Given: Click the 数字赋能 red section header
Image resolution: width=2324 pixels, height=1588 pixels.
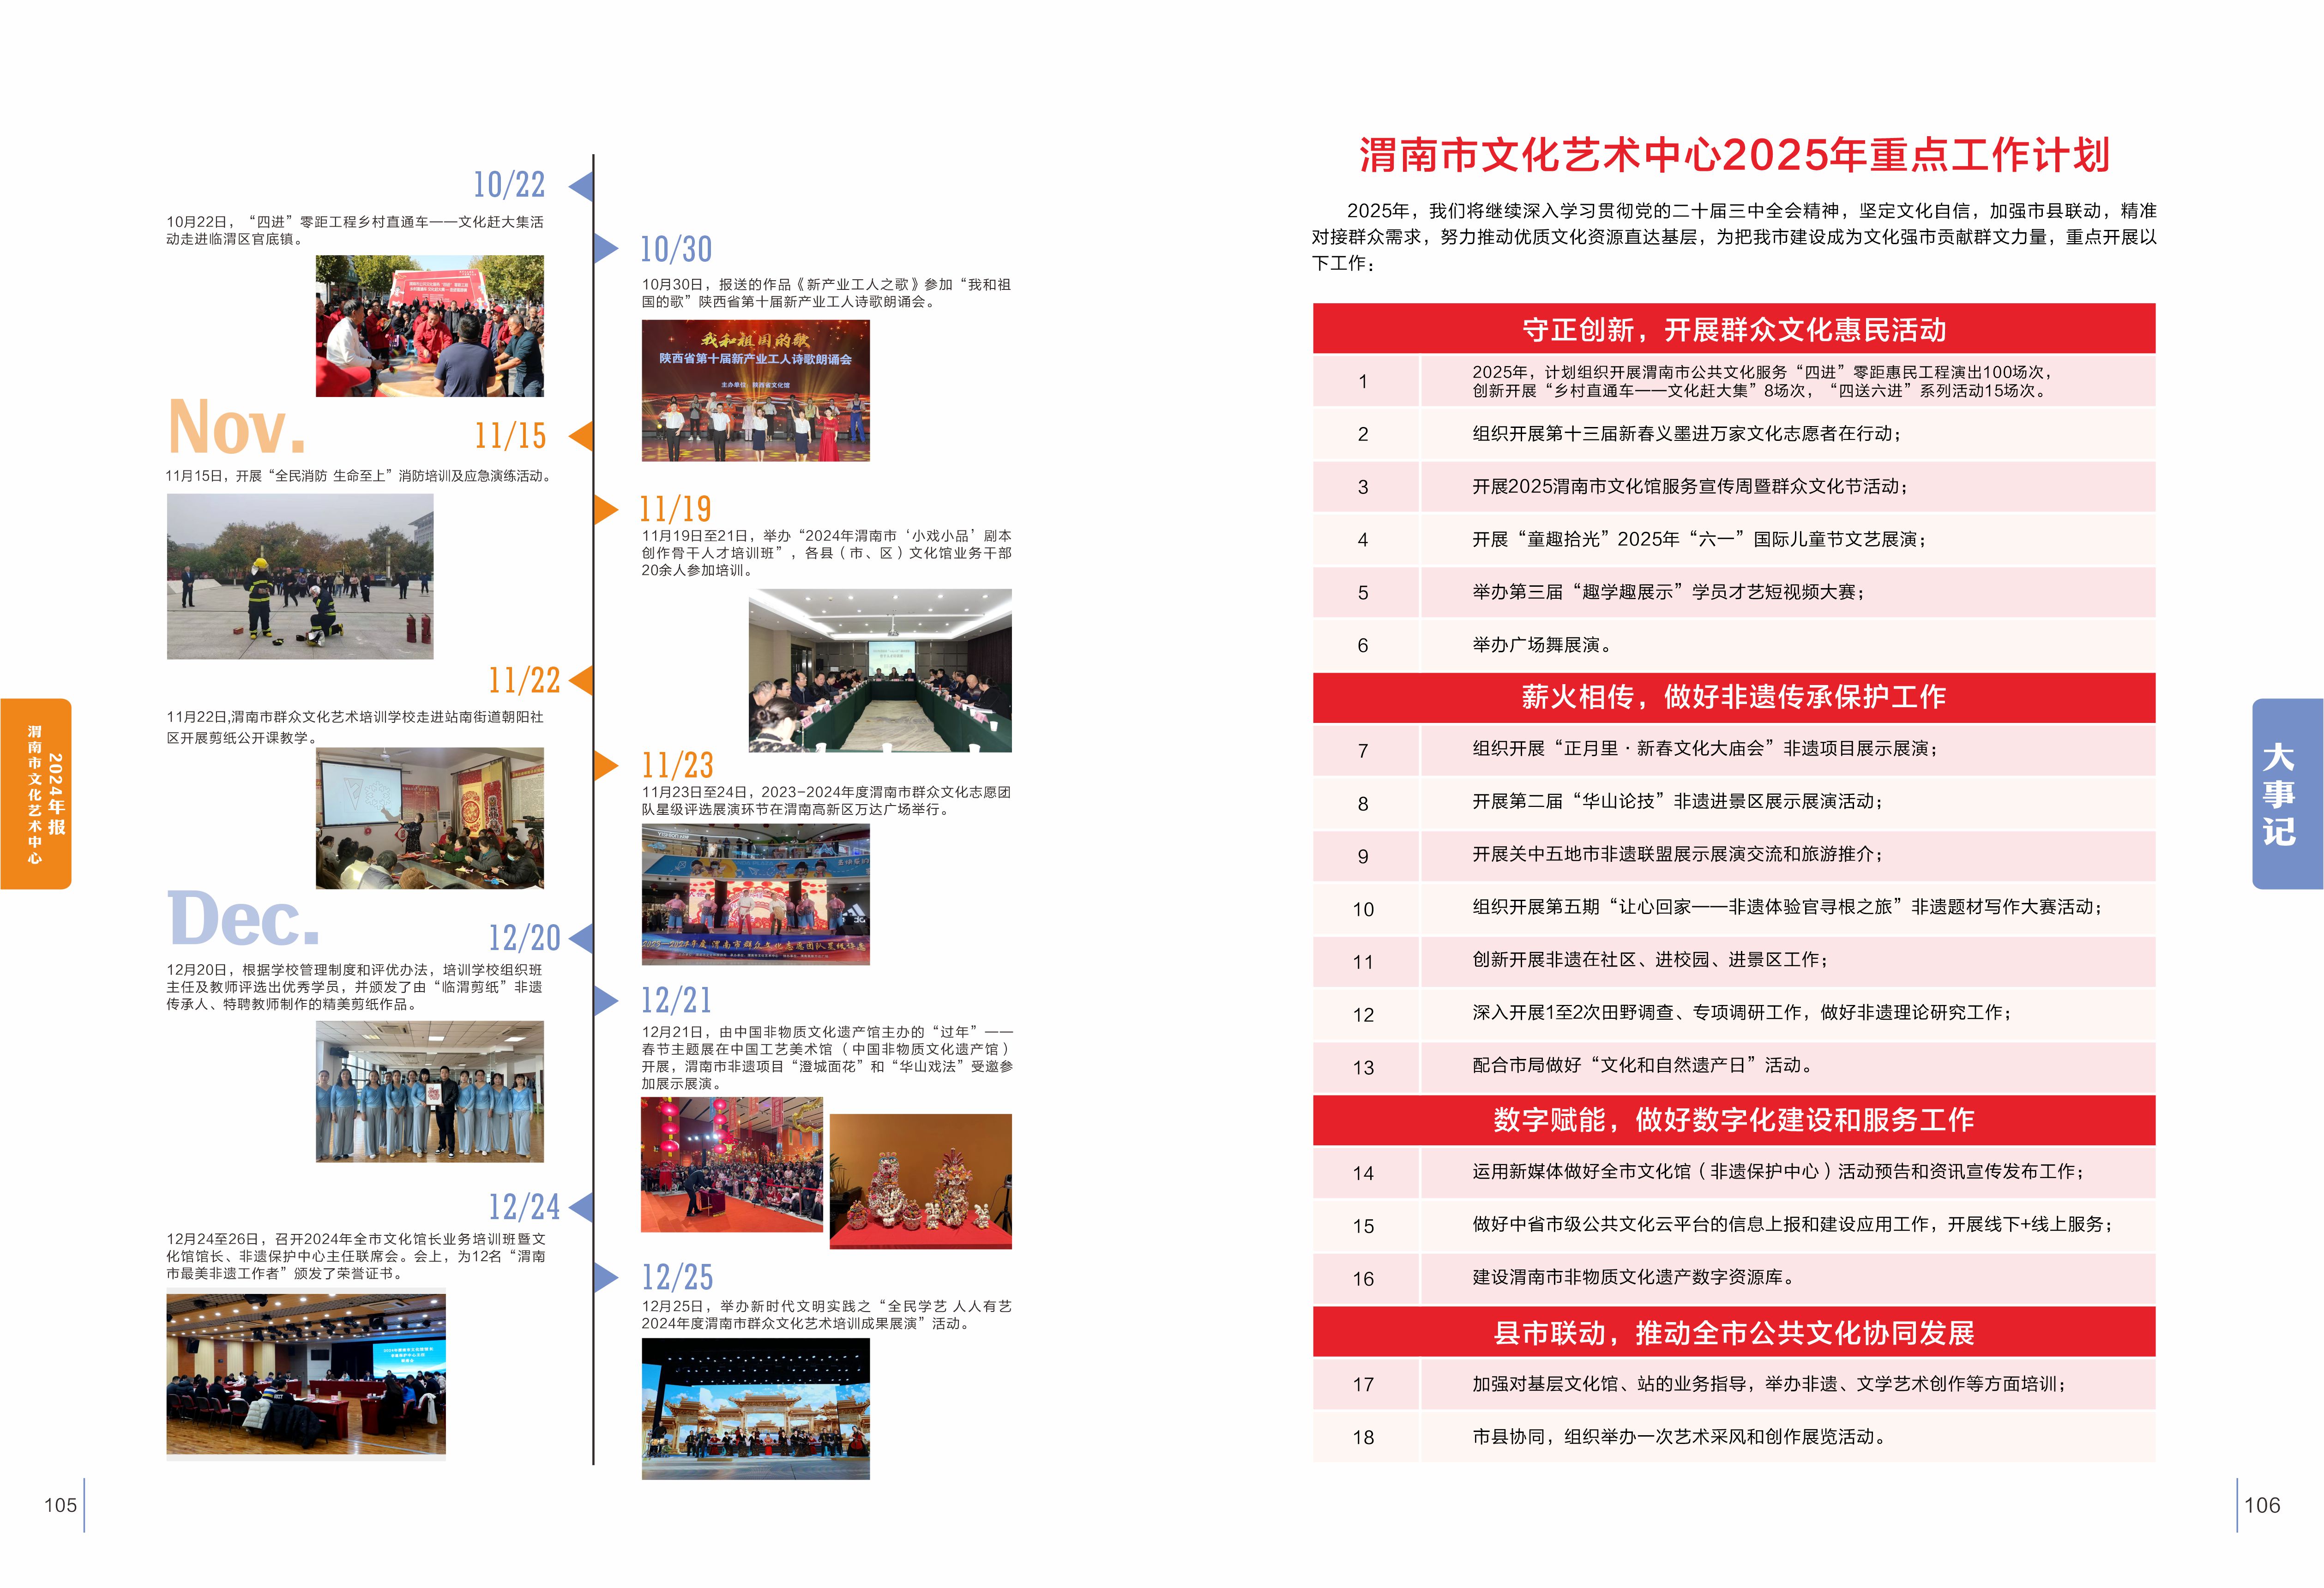Looking at the screenshot, I should point(1733,1120).
